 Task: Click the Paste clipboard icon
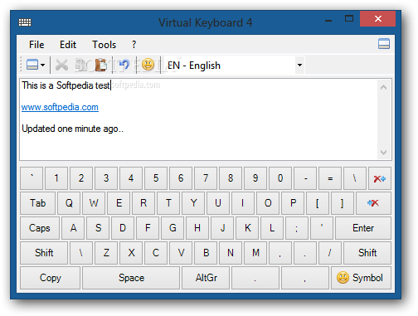click(x=101, y=65)
